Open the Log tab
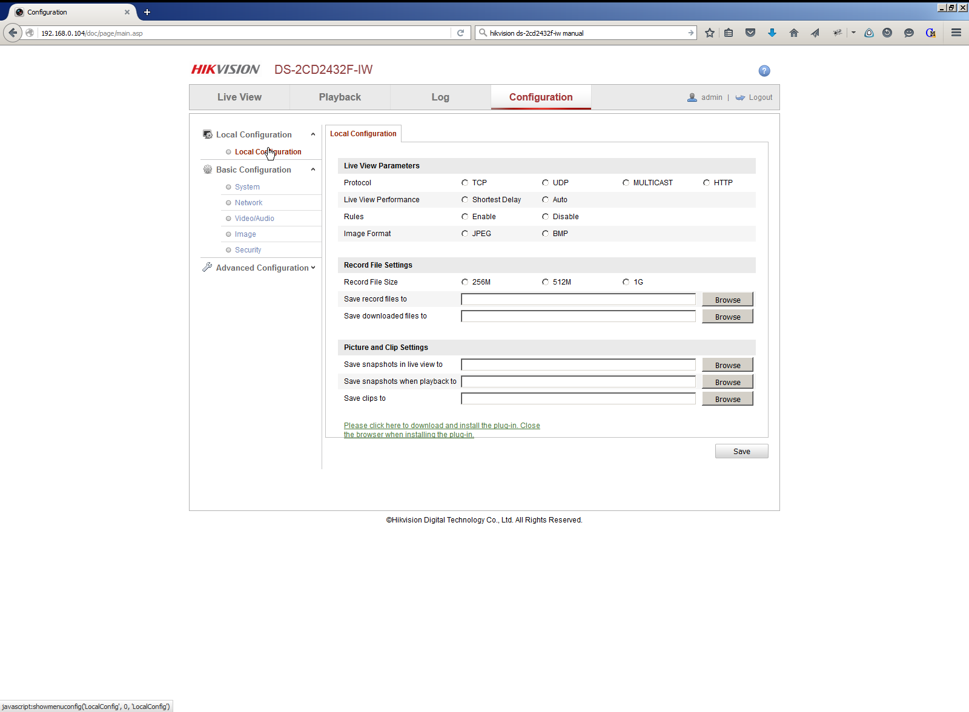 coord(440,97)
